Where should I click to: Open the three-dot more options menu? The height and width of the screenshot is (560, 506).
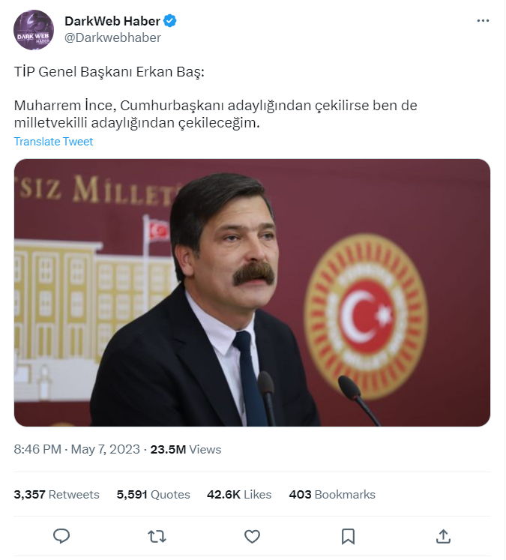pos(483,21)
